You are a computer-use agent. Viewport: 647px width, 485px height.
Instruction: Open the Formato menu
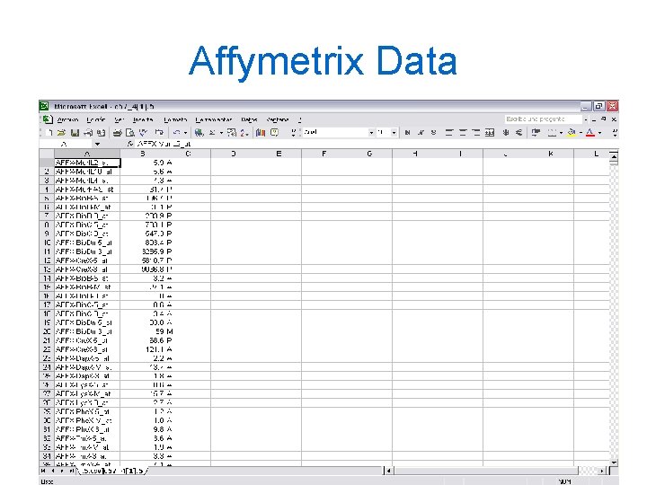tap(175, 119)
